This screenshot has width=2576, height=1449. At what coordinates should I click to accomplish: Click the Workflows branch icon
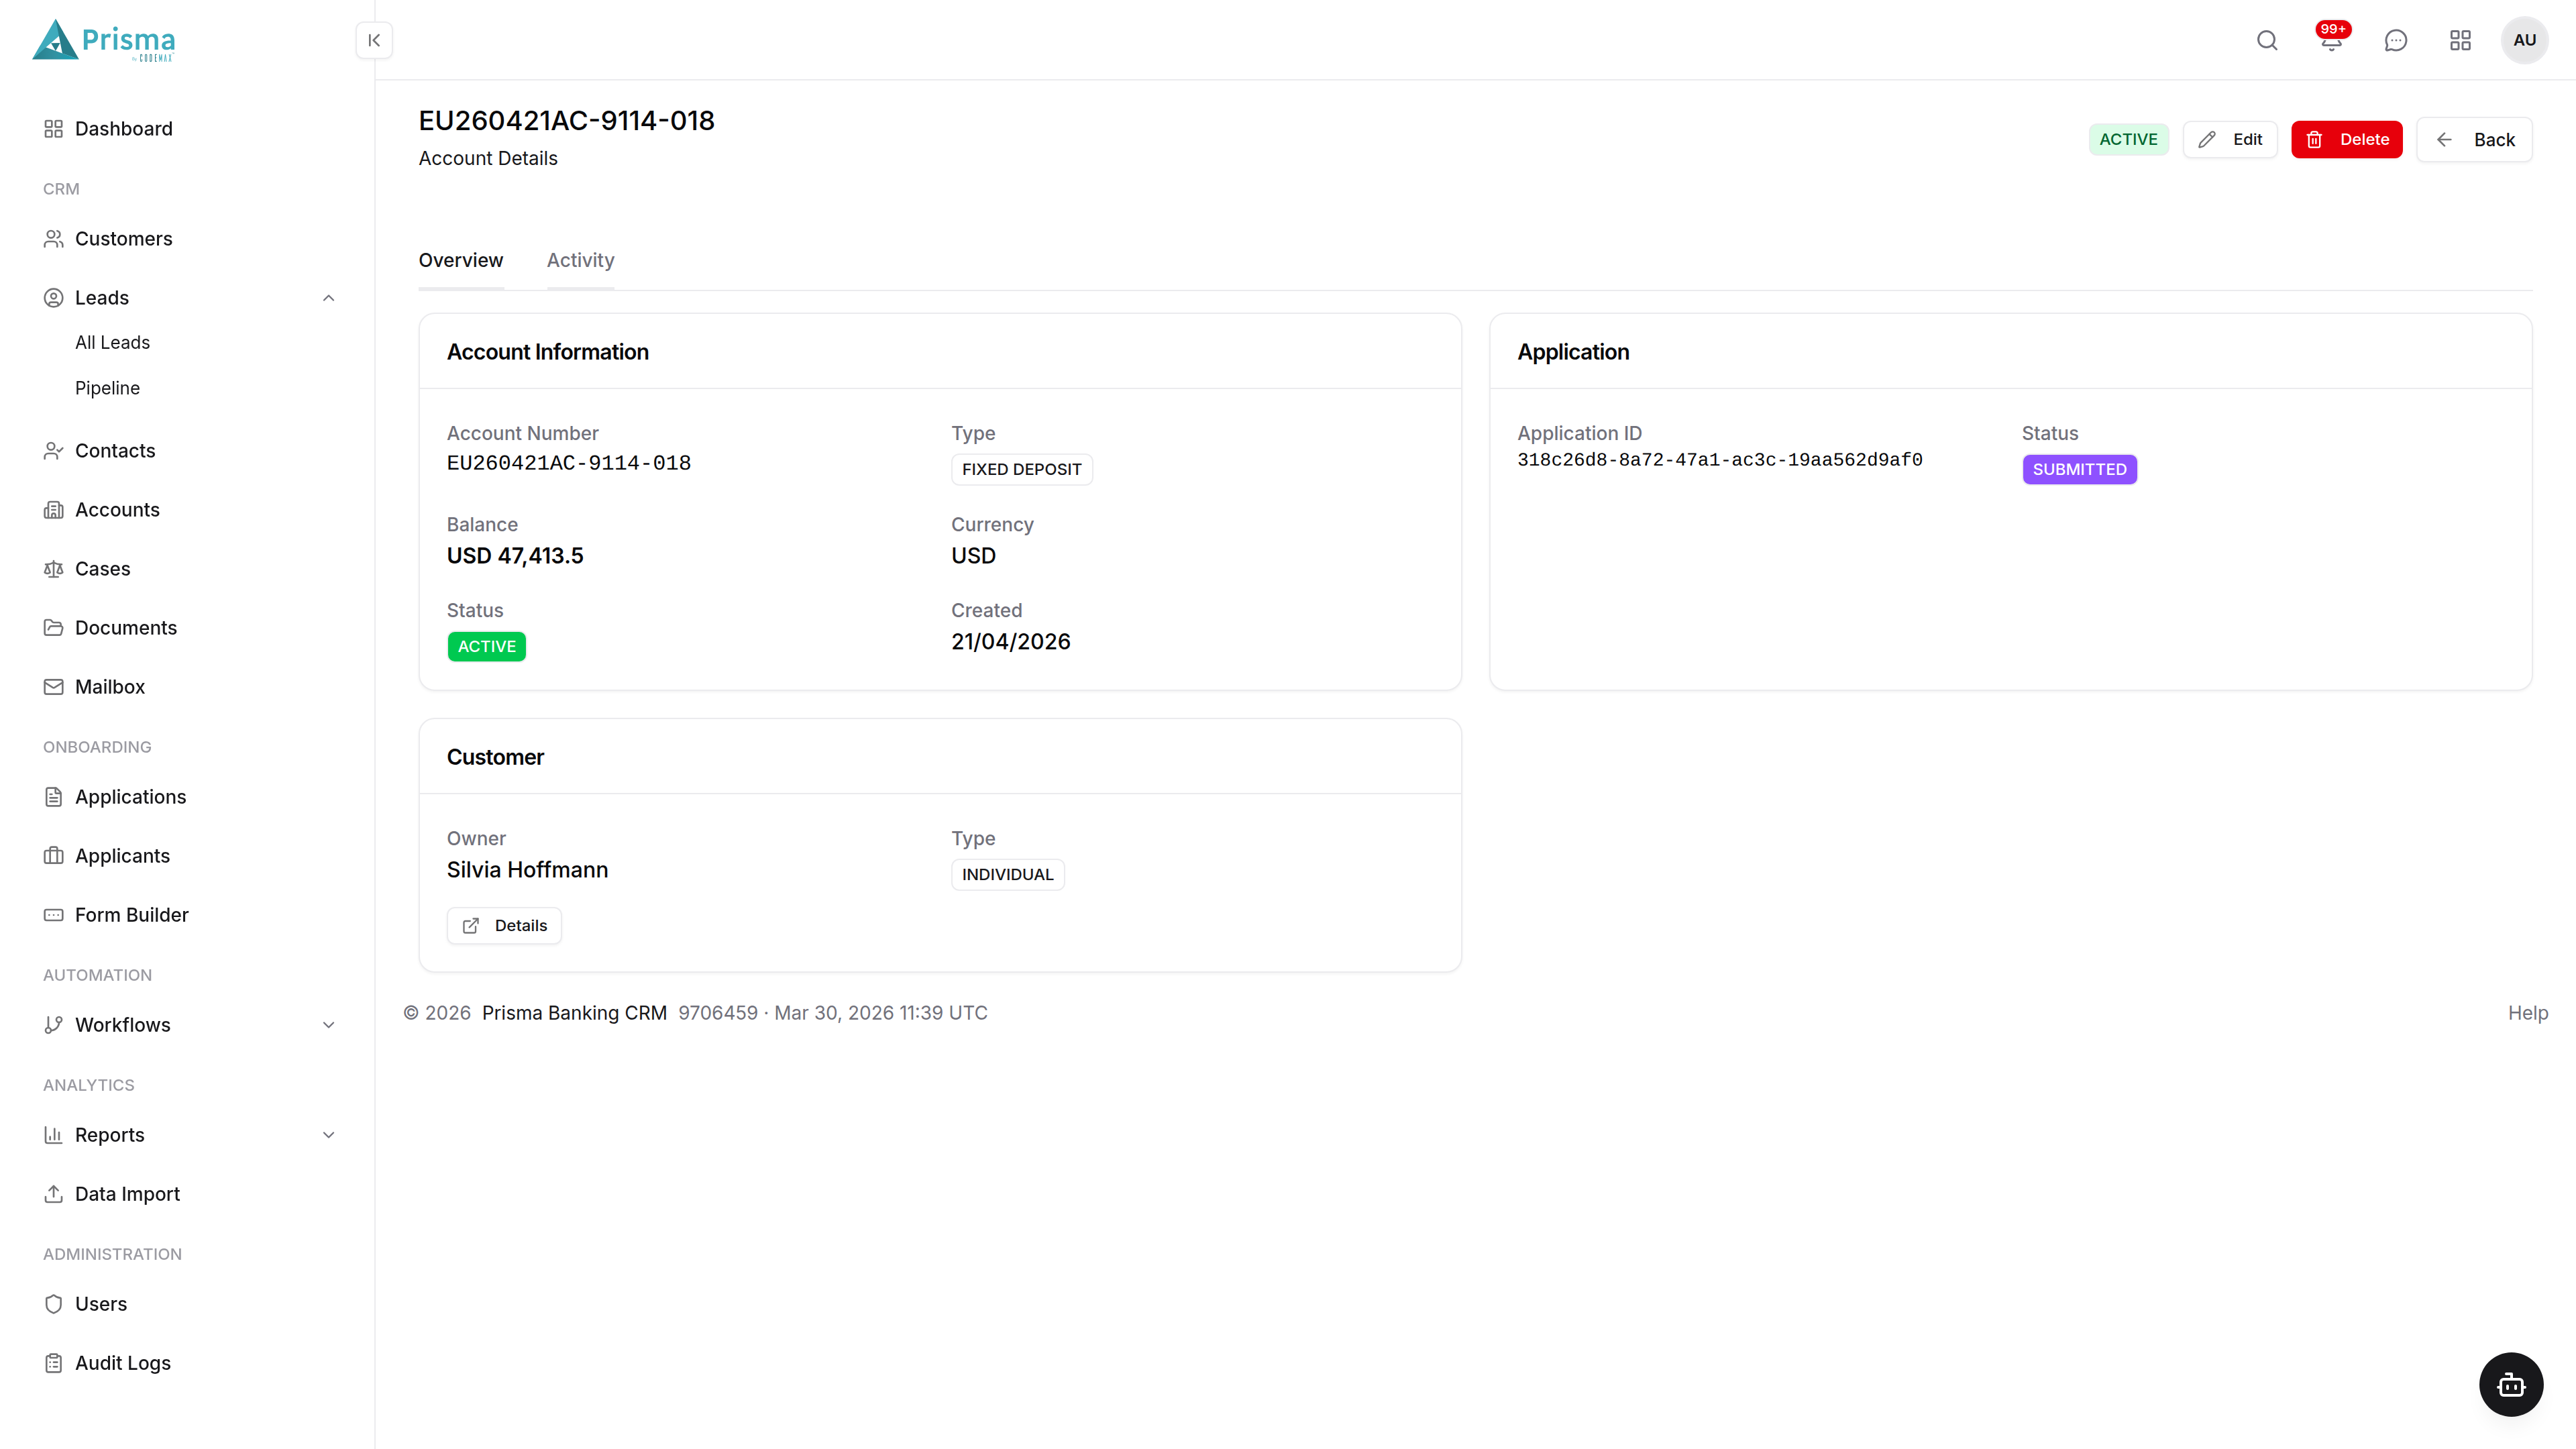tap(54, 1025)
